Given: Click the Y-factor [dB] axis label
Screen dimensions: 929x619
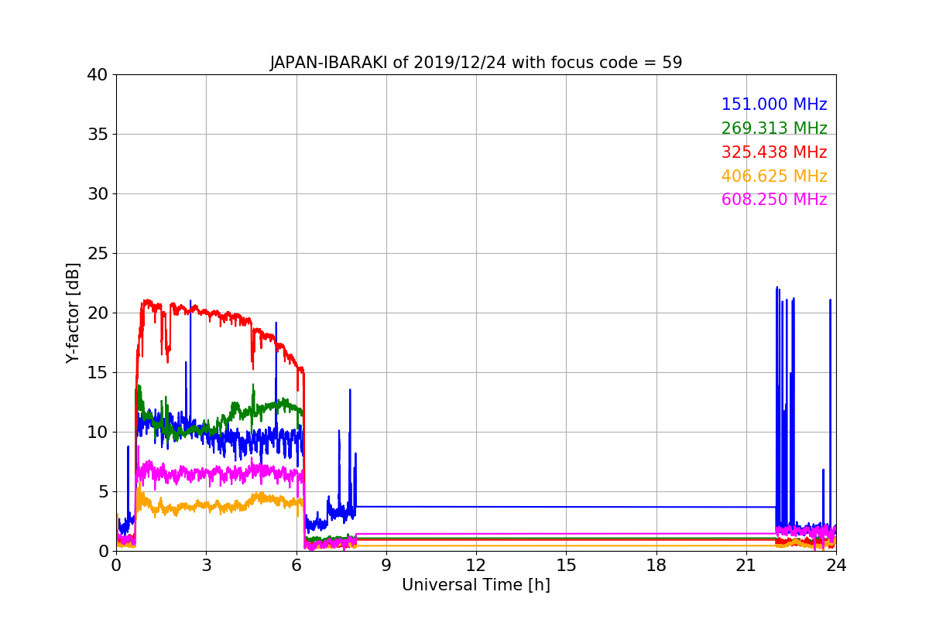Looking at the screenshot, I should (x=73, y=313).
